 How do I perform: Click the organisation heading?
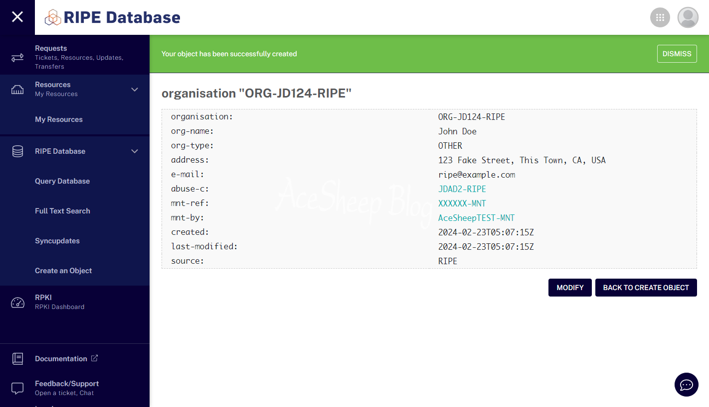tap(257, 93)
